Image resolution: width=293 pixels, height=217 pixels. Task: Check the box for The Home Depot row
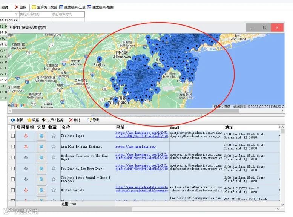point(13,136)
